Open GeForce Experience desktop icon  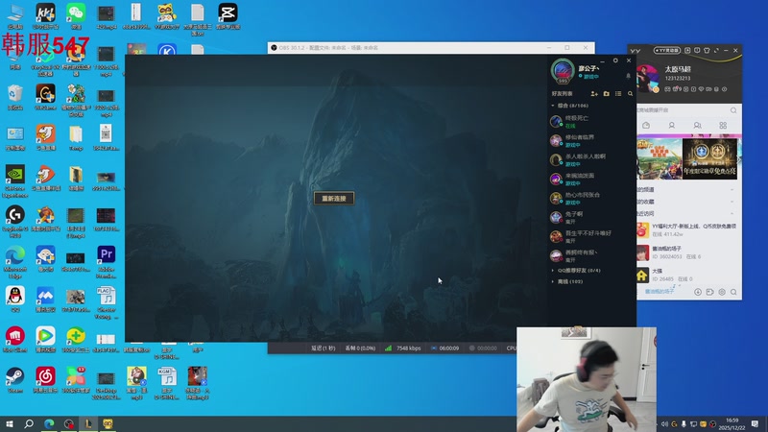coord(15,180)
